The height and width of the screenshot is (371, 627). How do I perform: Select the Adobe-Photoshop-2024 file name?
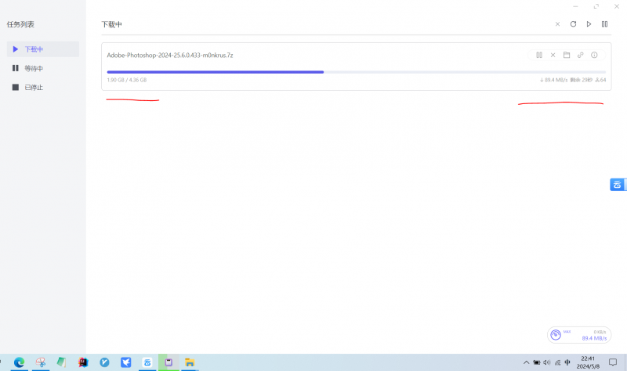coord(170,56)
